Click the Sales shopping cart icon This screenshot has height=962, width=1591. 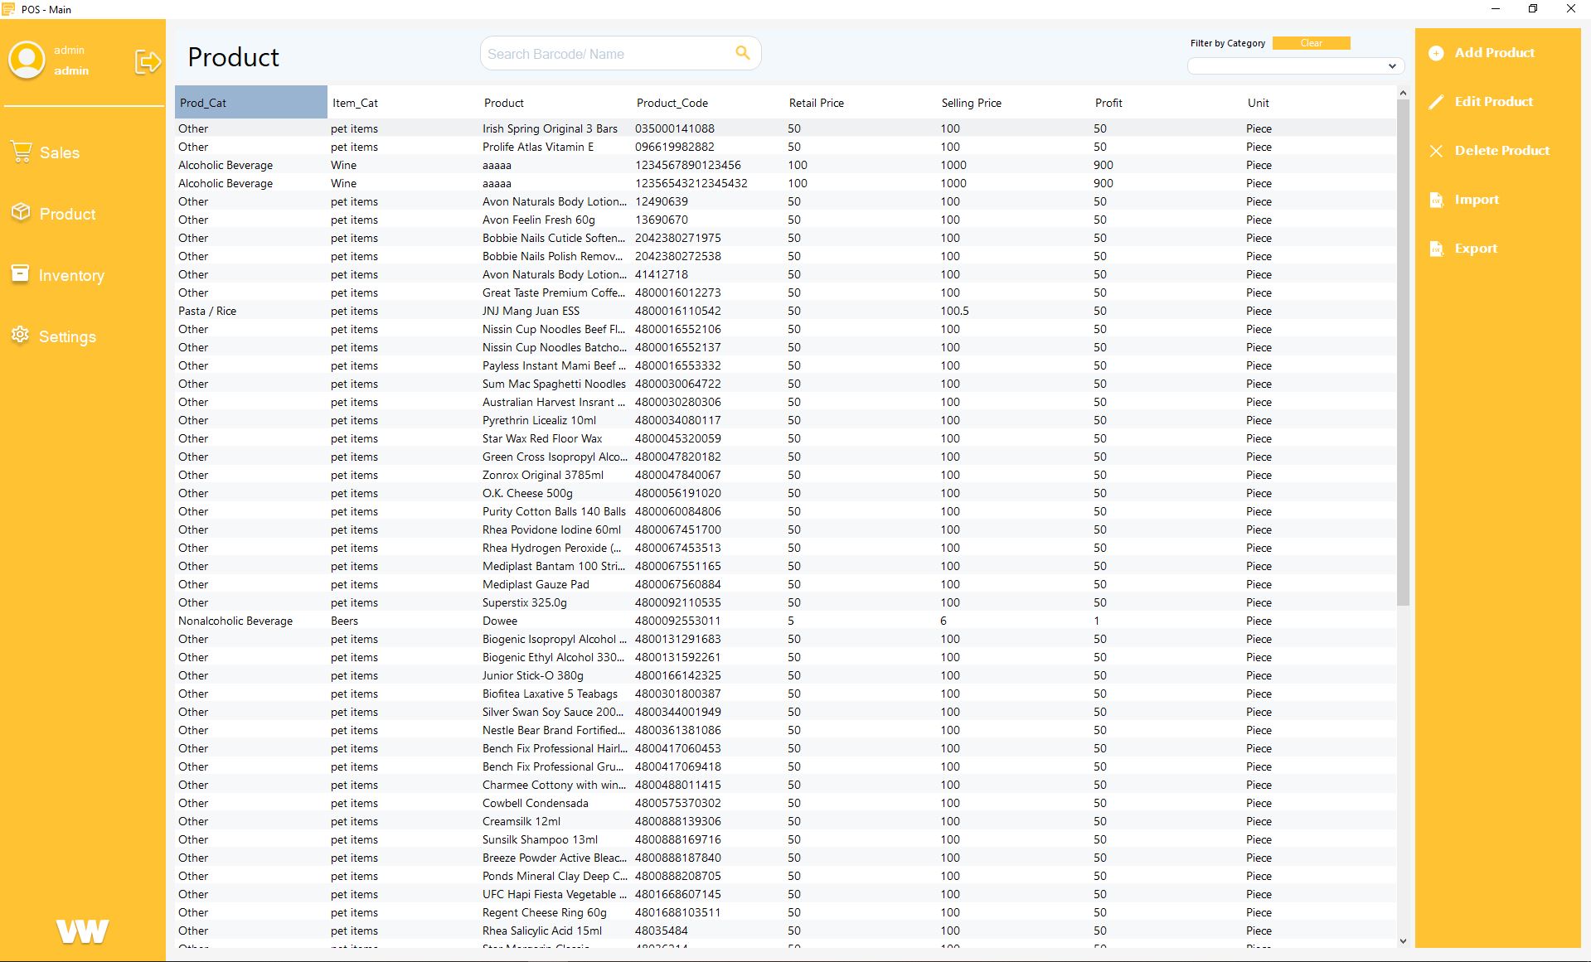coord(21,152)
